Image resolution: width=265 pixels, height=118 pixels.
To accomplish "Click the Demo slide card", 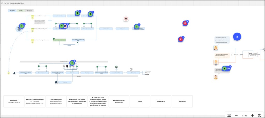I will [140, 101].
